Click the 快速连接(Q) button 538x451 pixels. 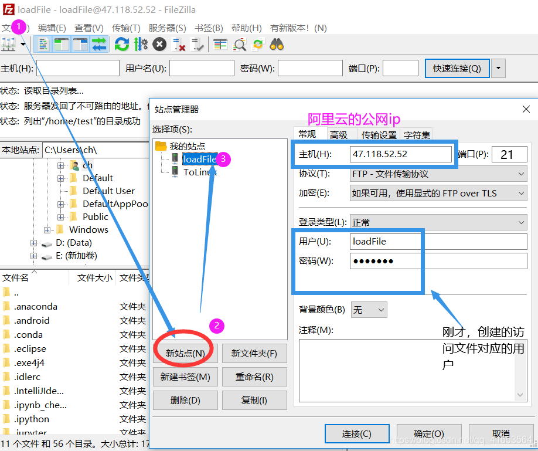click(457, 68)
